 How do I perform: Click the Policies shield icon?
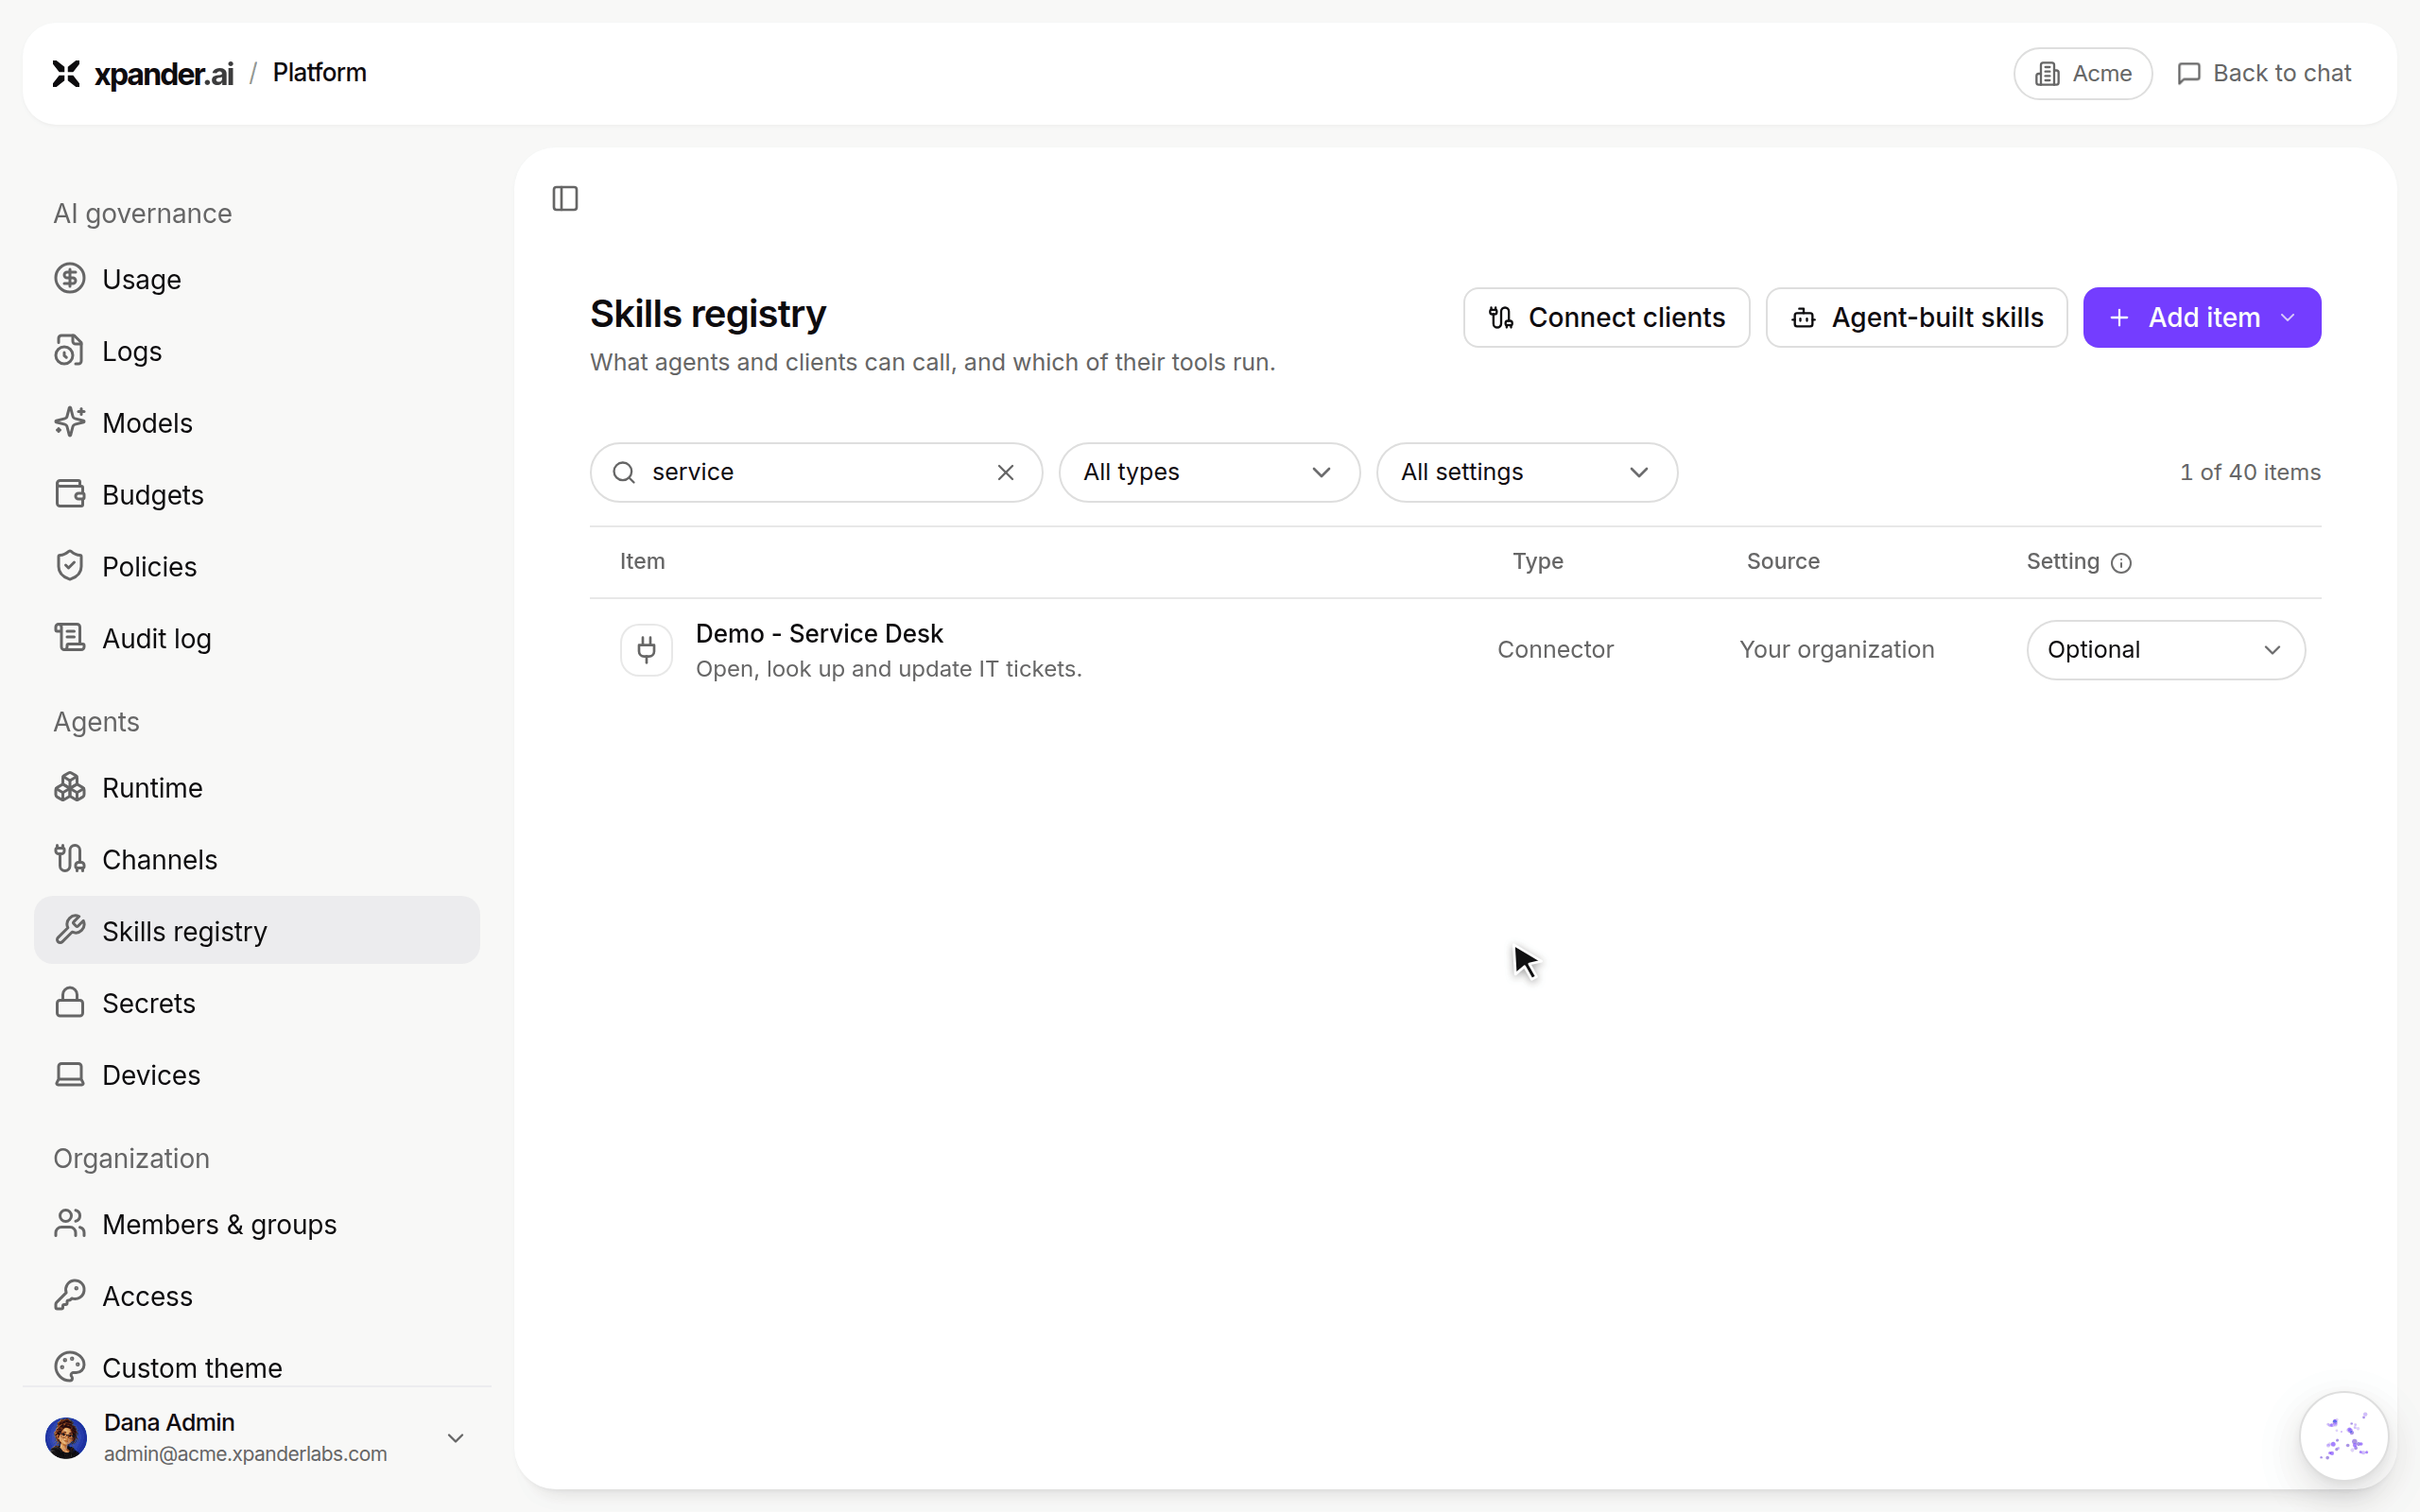69,566
